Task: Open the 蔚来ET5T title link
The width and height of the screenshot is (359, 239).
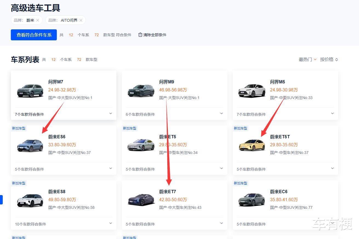Action: [280, 137]
